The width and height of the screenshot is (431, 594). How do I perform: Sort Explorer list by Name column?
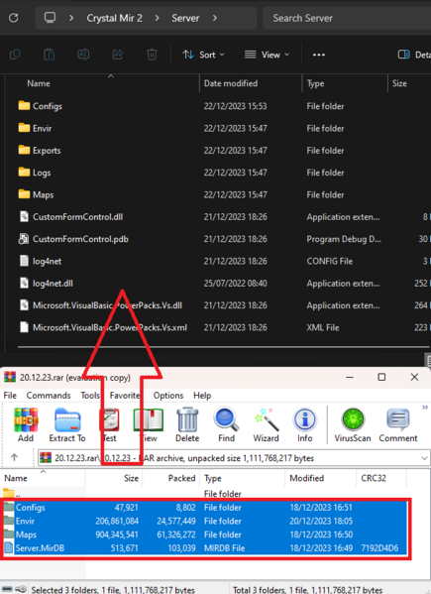point(39,83)
